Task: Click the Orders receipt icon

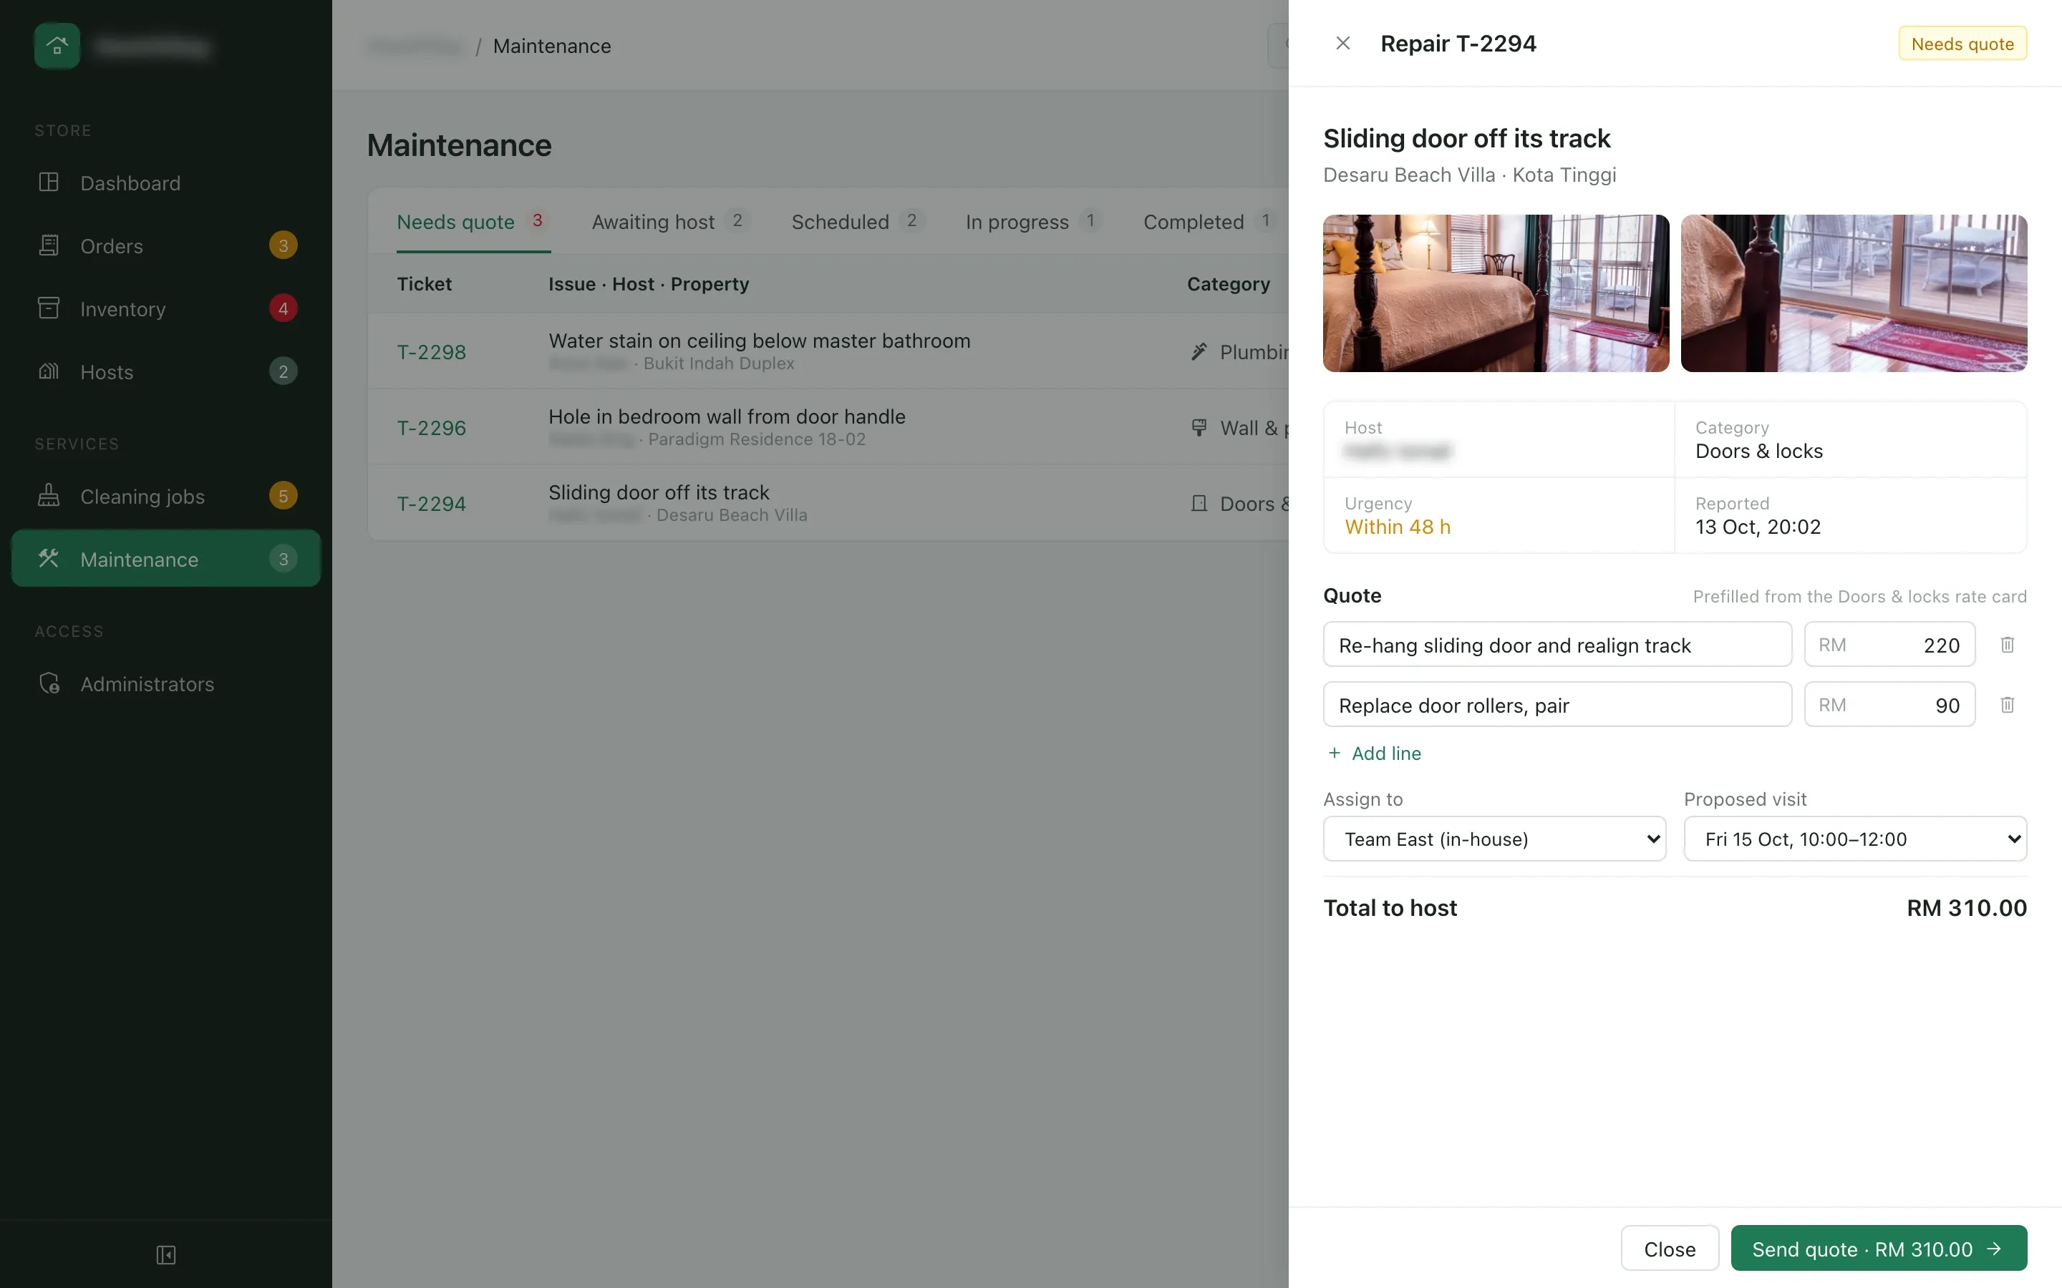Action: 49,245
